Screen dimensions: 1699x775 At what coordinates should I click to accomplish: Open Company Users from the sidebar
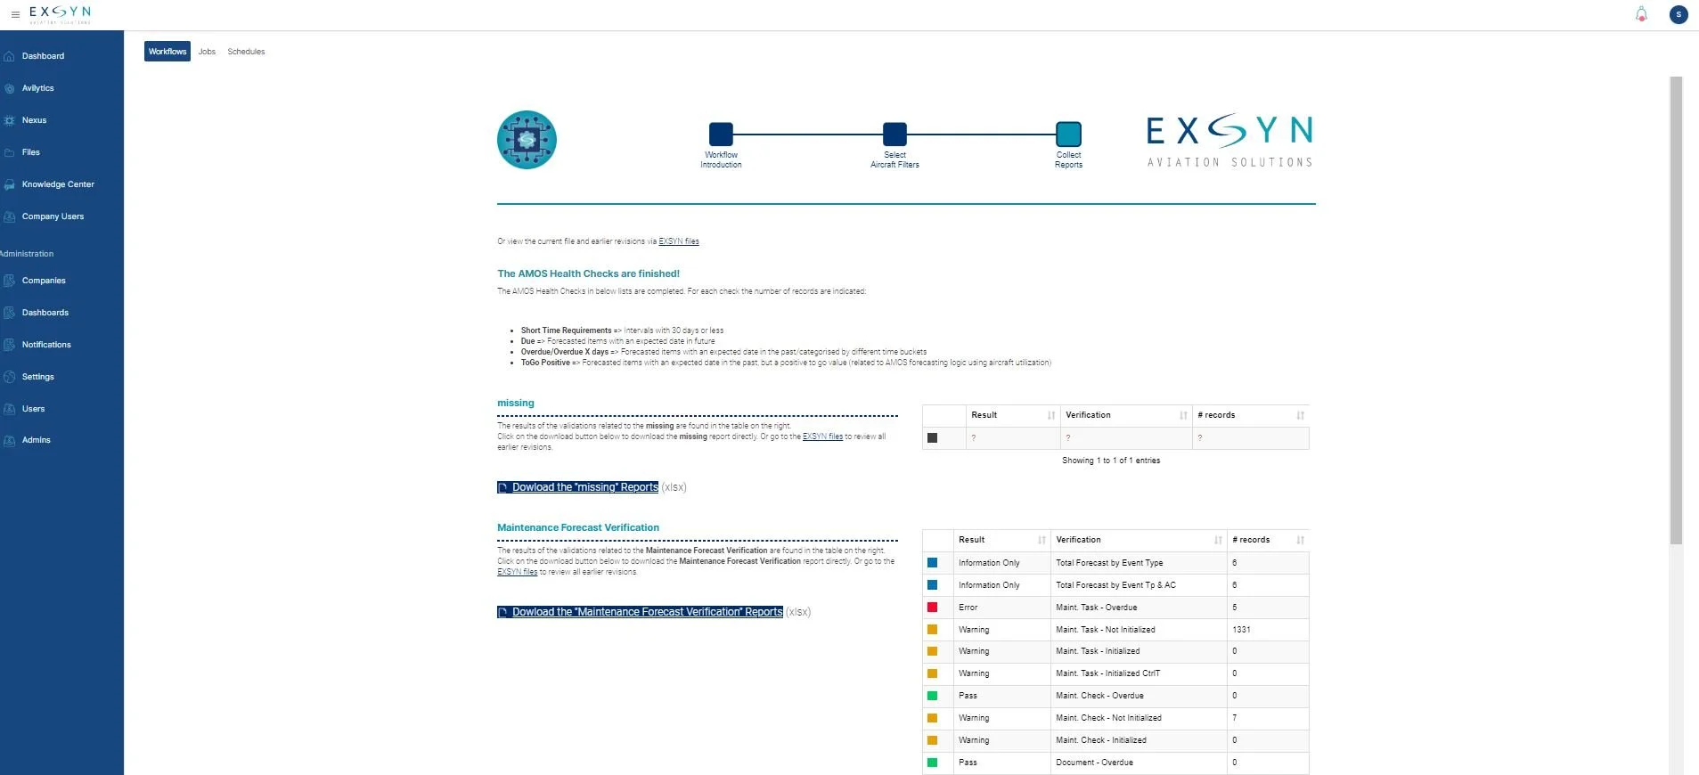pyautogui.click(x=53, y=216)
